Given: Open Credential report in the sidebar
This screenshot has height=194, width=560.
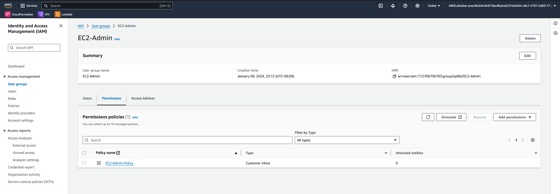Looking at the screenshot, I should [21, 167].
